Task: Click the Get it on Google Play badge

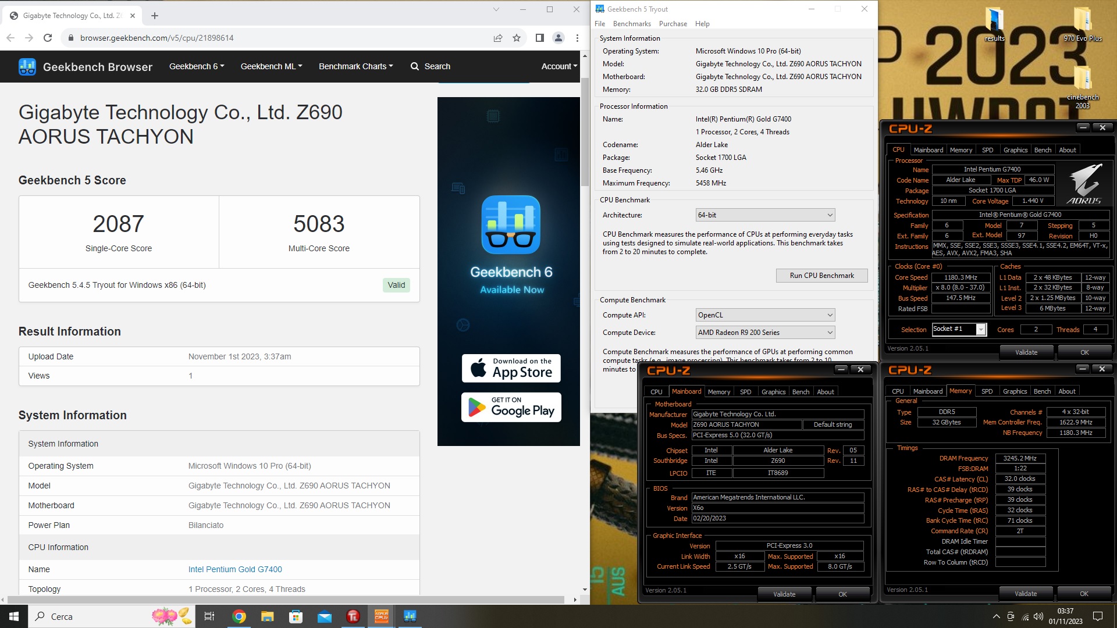Action: coord(511,407)
